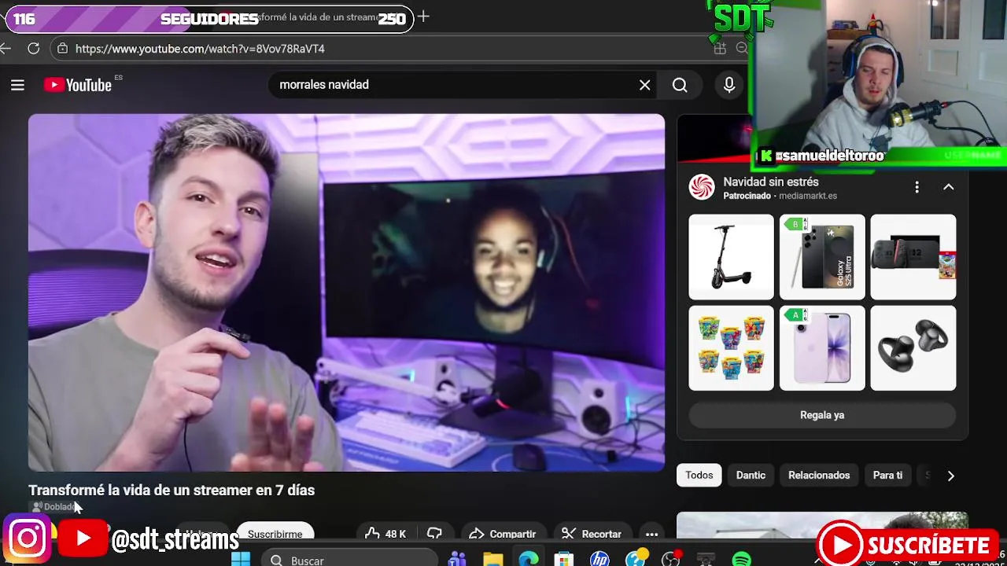Open the HP app from the taskbar
This screenshot has width=1007, height=566.
point(599,560)
